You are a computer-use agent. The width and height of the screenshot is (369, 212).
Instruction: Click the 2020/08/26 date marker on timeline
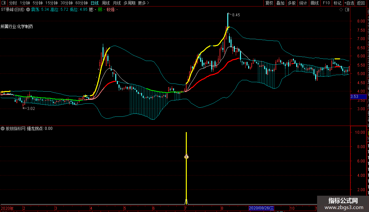262,208
